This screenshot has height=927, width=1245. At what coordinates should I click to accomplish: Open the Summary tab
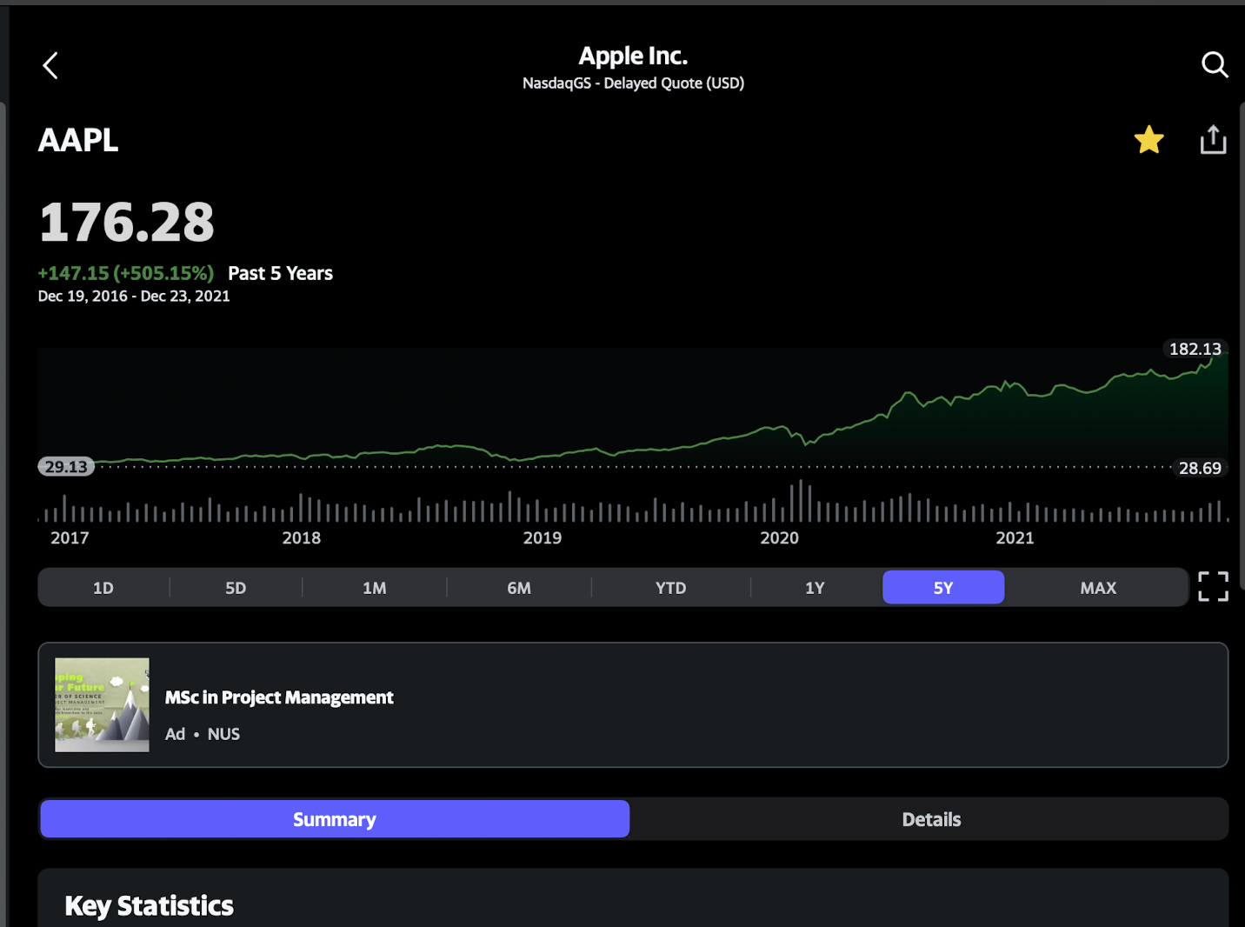(x=335, y=819)
